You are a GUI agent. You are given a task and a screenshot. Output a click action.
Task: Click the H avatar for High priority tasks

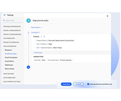tap(29, 21)
